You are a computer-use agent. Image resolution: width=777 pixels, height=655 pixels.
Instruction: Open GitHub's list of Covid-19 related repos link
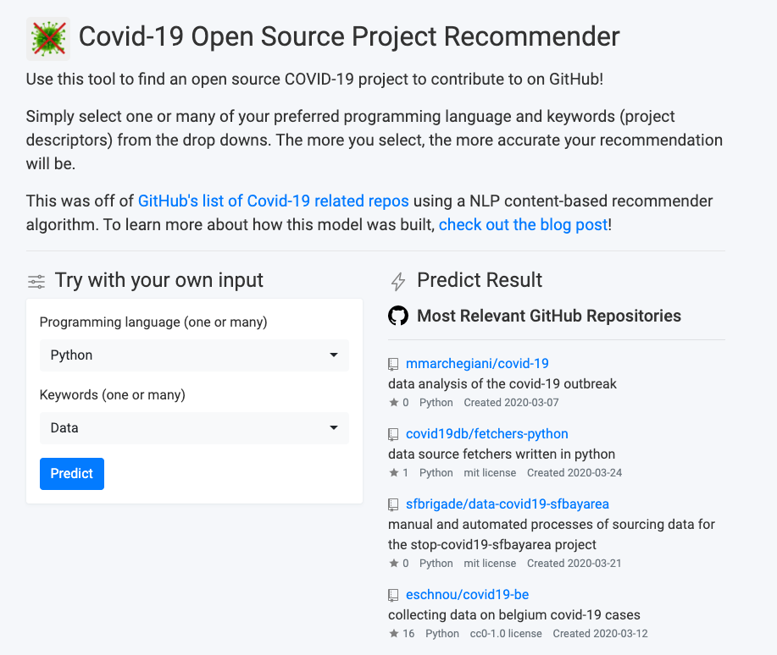[273, 201]
